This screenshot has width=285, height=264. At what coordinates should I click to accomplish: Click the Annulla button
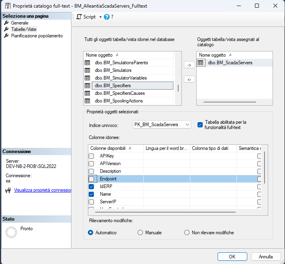(x=266, y=257)
